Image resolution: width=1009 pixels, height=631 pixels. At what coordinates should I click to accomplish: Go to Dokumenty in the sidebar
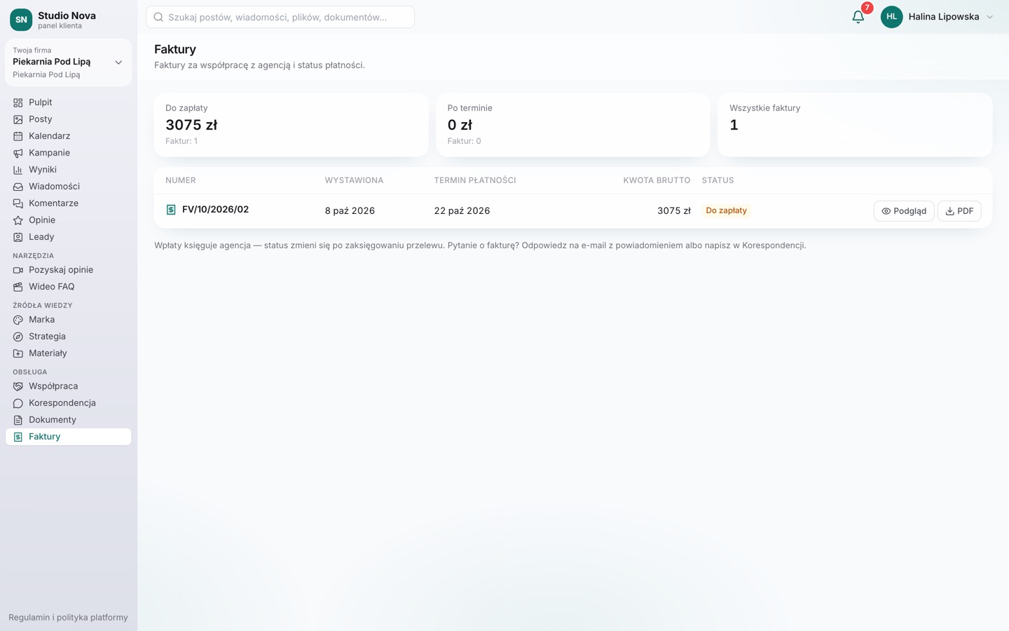[x=69, y=420]
